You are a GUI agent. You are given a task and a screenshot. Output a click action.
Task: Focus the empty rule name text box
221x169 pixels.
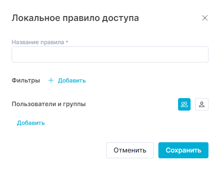(x=110, y=54)
